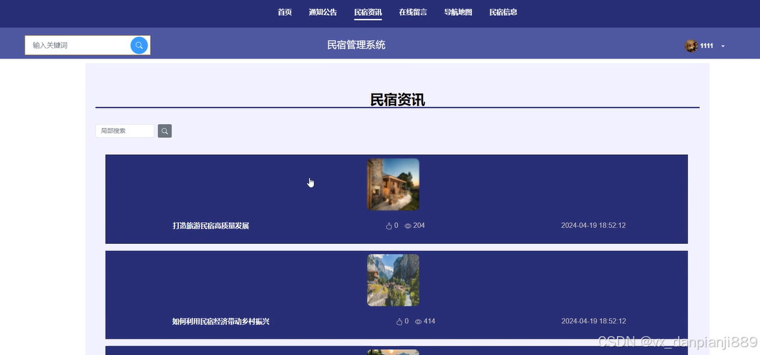The width and height of the screenshot is (760, 355).
Task: Click eye views icon on 打造旅游民宿高质量发展
Action: (408, 226)
